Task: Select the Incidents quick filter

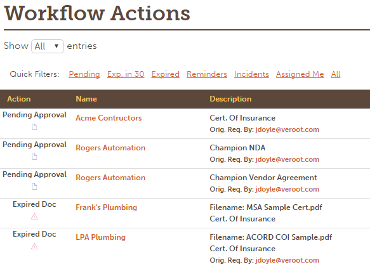Action: click(251, 74)
